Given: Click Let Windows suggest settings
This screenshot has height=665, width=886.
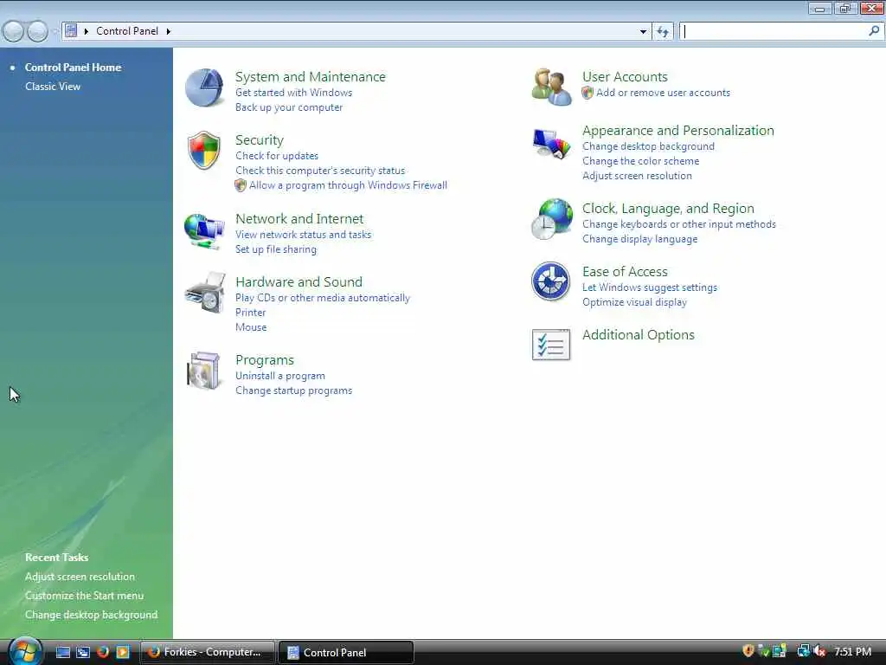Looking at the screenshot, I should tap(649, 287).
